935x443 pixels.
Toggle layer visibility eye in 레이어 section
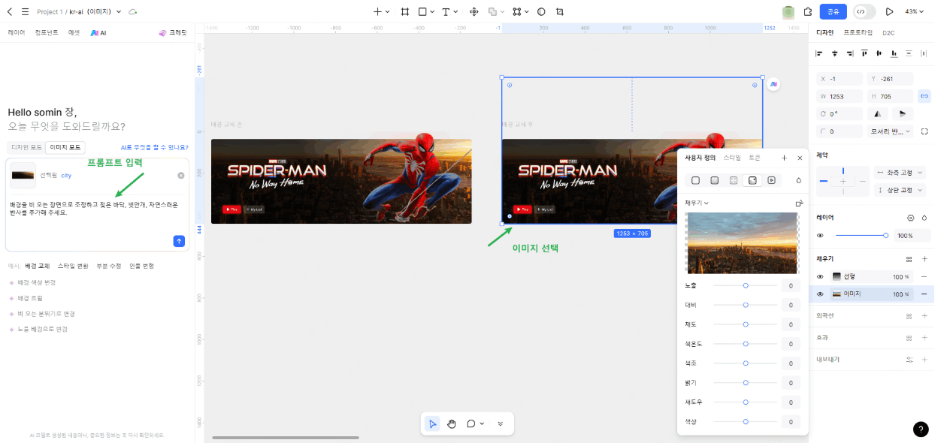[x=820, y=236]
